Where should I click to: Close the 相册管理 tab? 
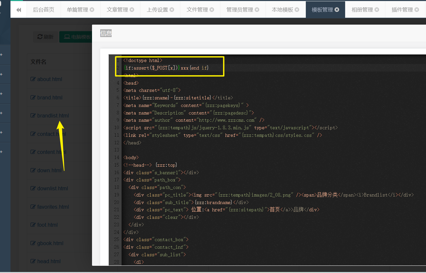tap(377, 10)
